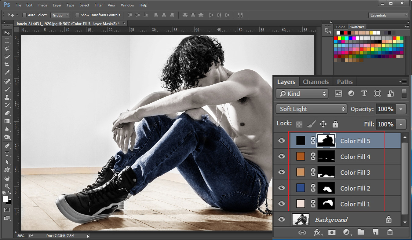Click the Lock all padlock icon
Viewport: 412px width, 240px height.
(335, 124)
